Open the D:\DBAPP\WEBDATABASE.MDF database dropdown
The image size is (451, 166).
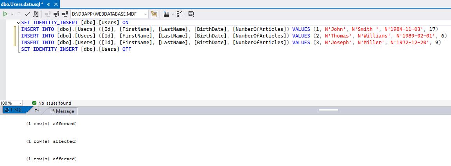[x=110, y=14]
